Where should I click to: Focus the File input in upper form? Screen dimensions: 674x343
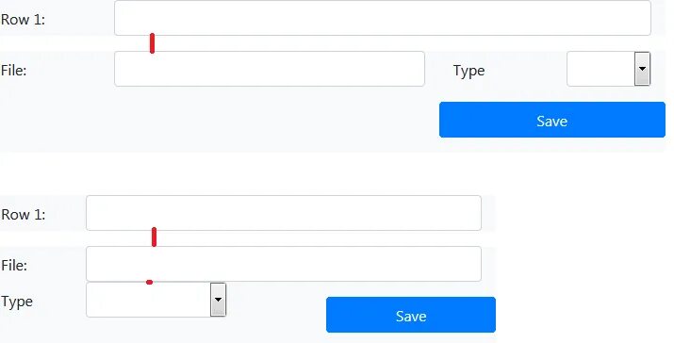point(270,69)
